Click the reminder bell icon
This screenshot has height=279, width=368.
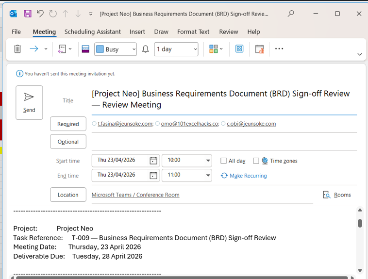click(146, 49)
